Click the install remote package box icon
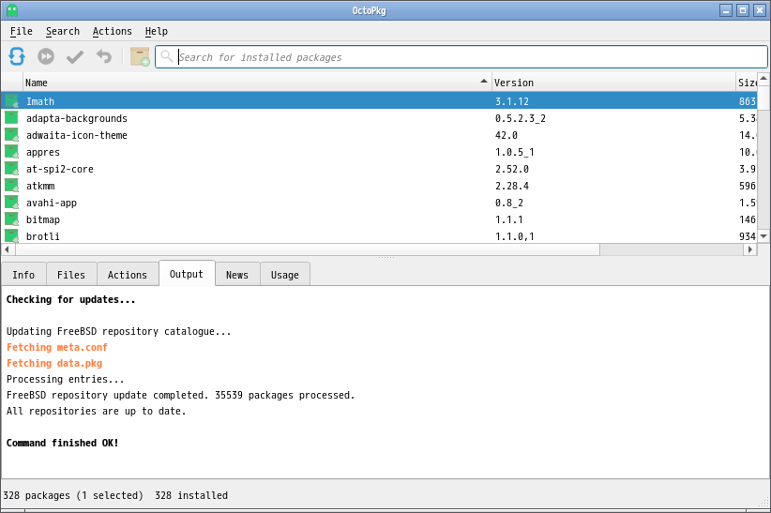Viewport: 771px width, 513px height. click(140, 56)
